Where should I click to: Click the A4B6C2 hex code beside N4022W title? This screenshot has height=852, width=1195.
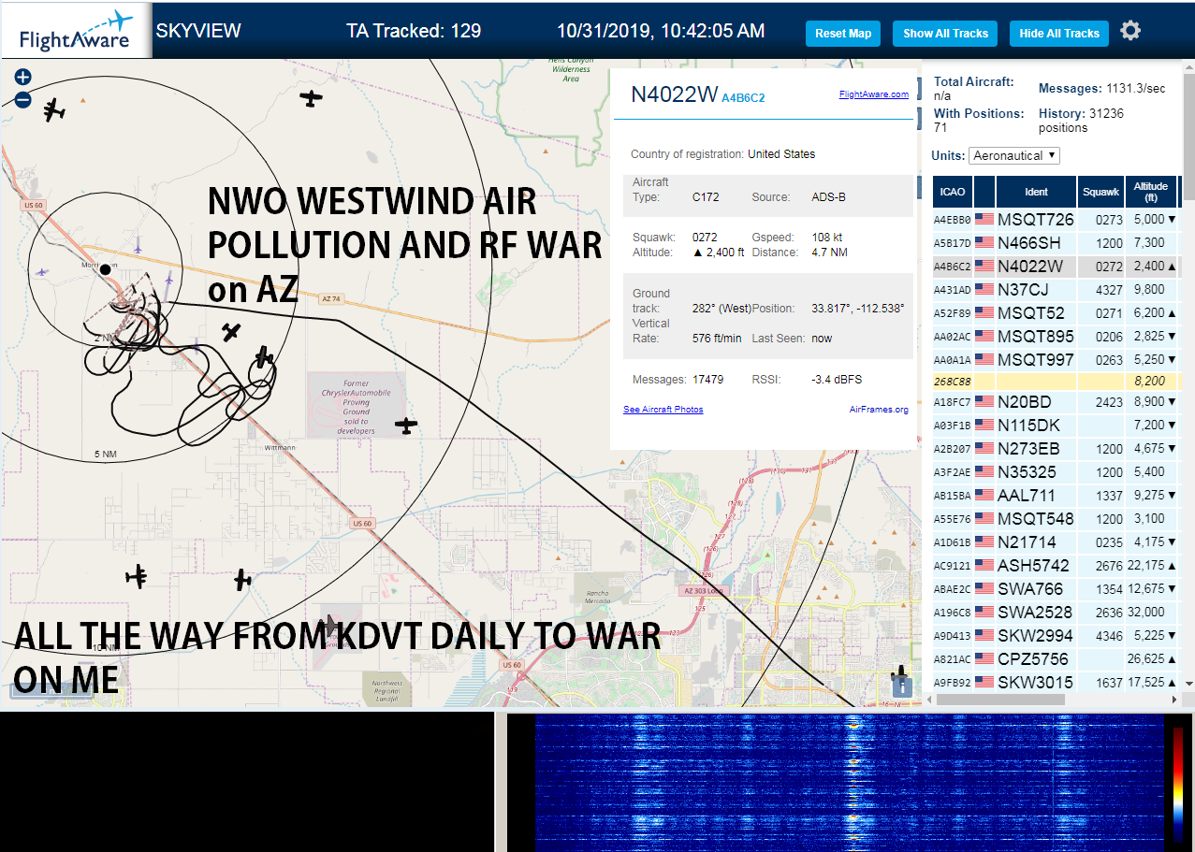pos(743,97)
